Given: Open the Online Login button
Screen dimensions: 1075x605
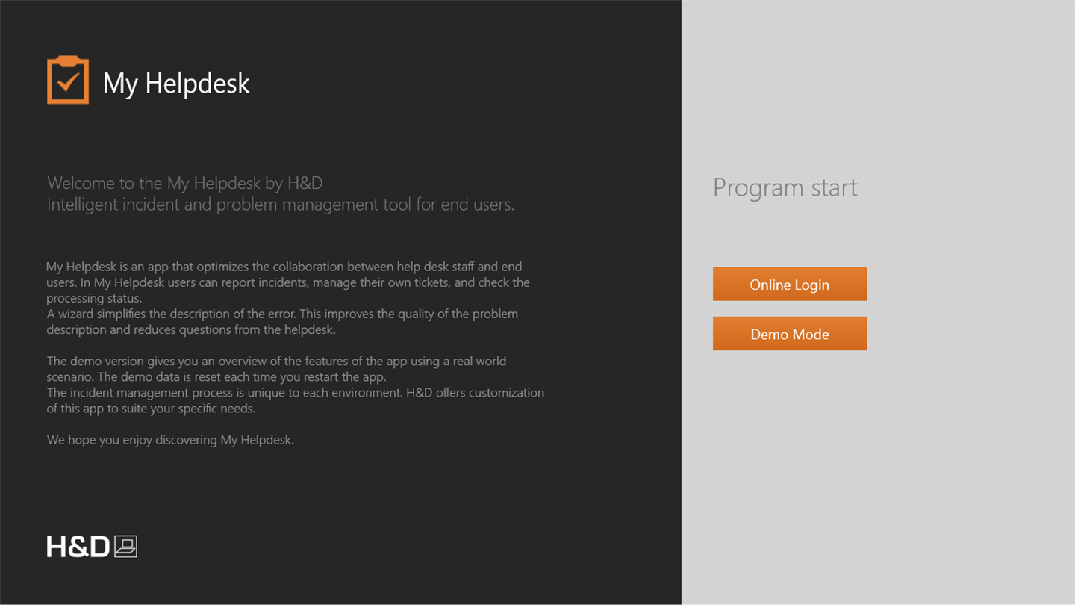Looking at the screenshot, I should click(x=790, y=284).
